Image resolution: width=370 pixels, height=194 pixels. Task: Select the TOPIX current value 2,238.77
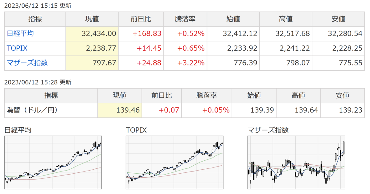[101, 48]
